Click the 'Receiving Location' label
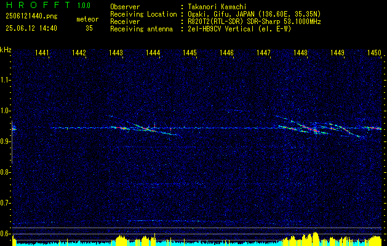Viewport: 387px width, 246px height. (x=143, y=14)
